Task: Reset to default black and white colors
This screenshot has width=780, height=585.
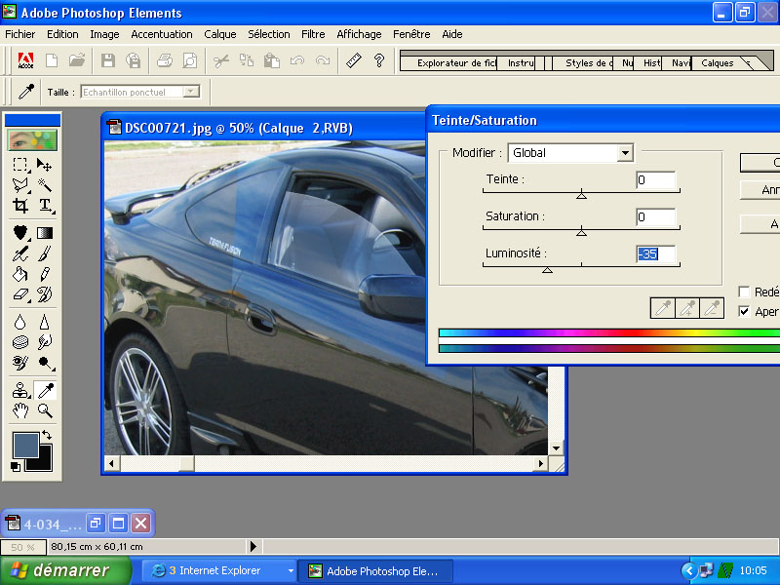Action: 16,467
